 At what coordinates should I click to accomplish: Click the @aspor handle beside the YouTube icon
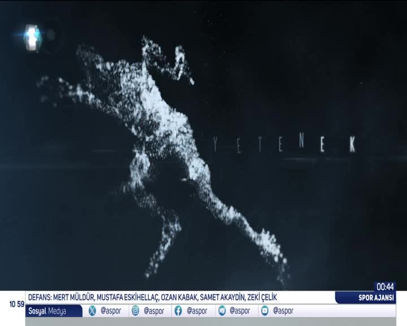point(283,311)
